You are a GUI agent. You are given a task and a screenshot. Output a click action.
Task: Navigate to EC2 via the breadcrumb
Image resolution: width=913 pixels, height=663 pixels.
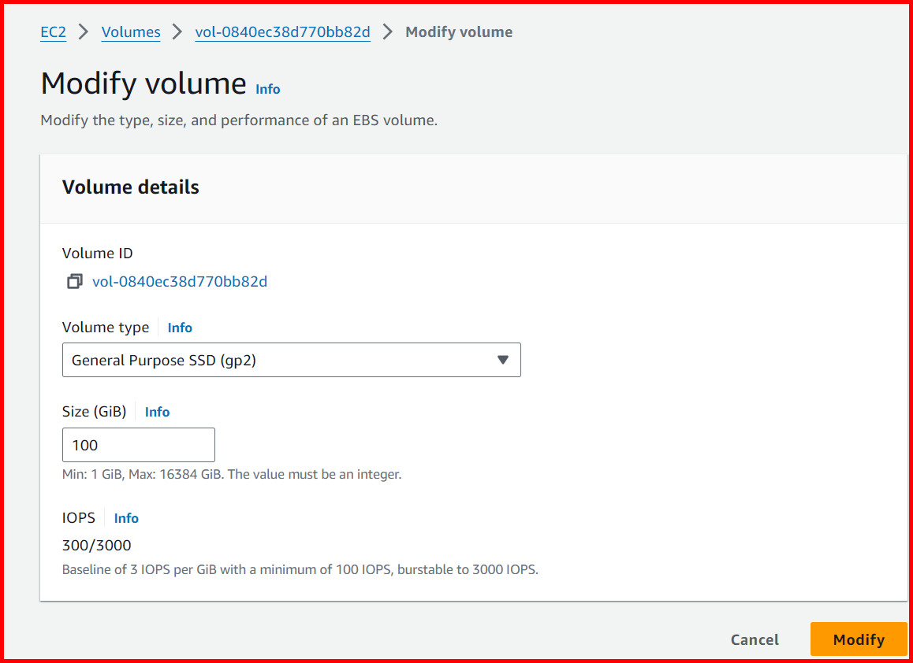pos(53,31)
